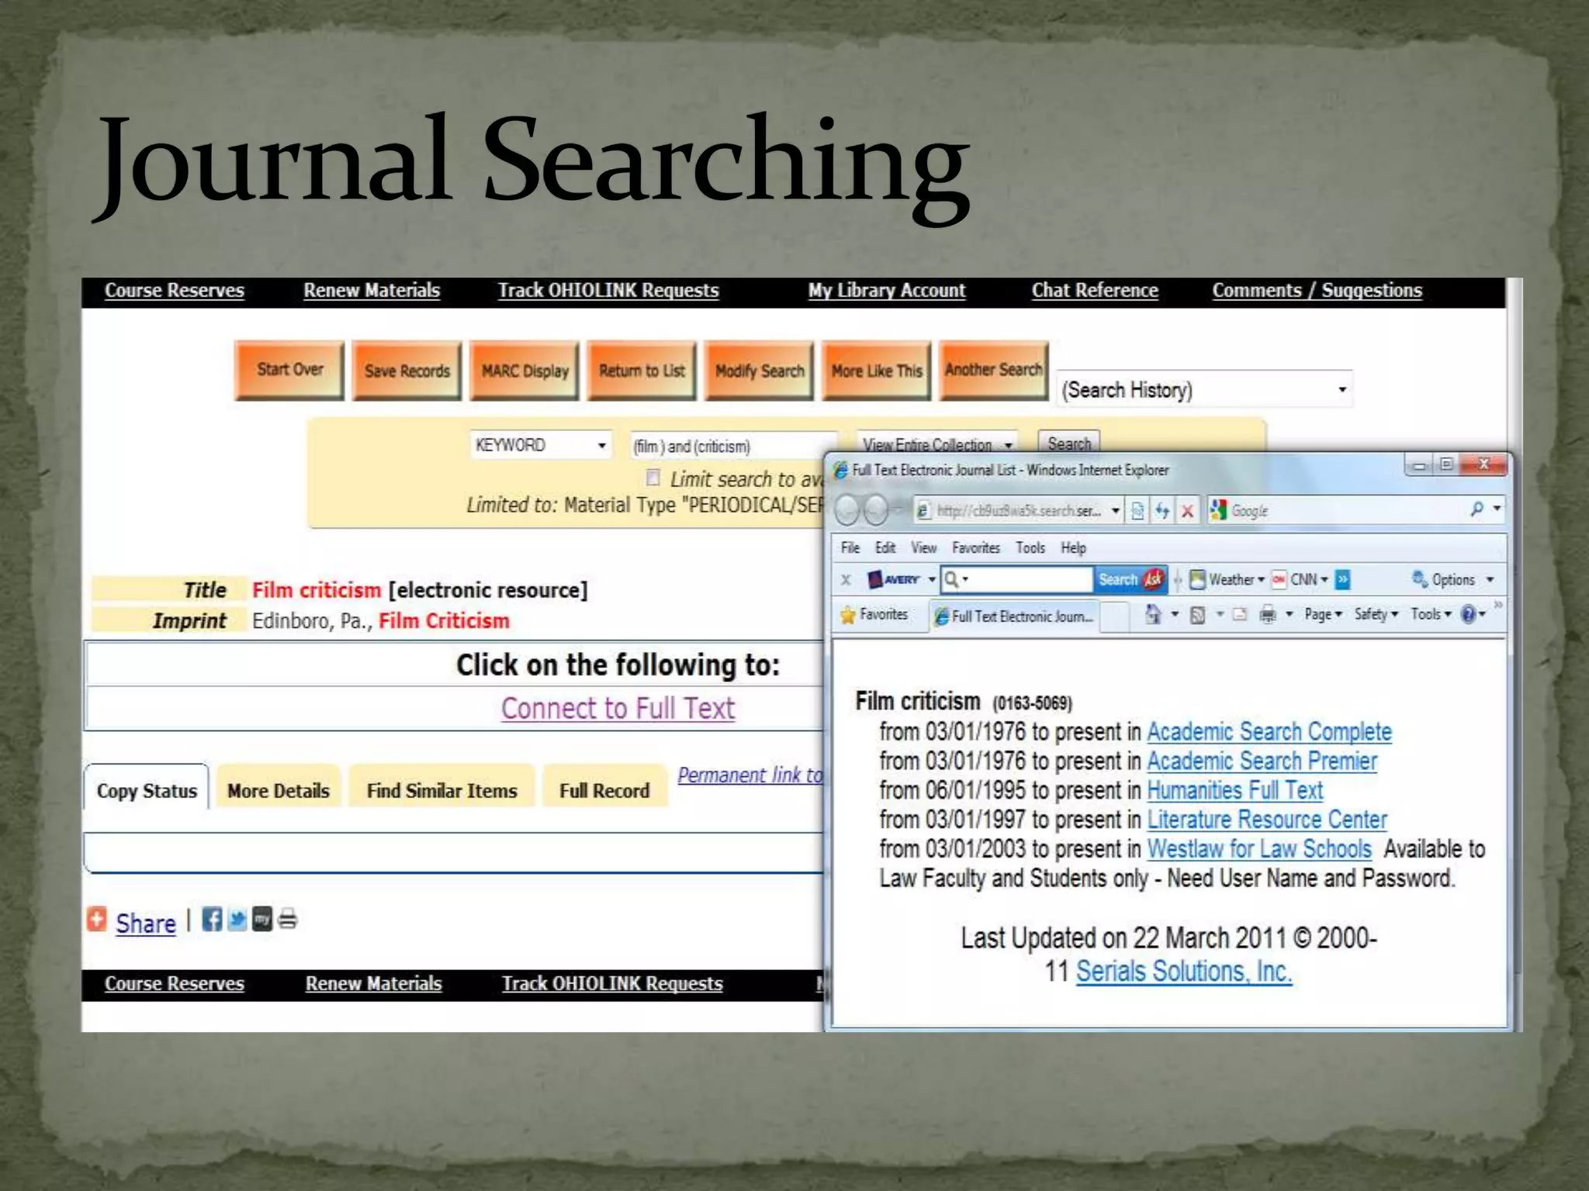Switch to the More Details tab
The height and width of the screenshot is (1191, 1589).
278,790
